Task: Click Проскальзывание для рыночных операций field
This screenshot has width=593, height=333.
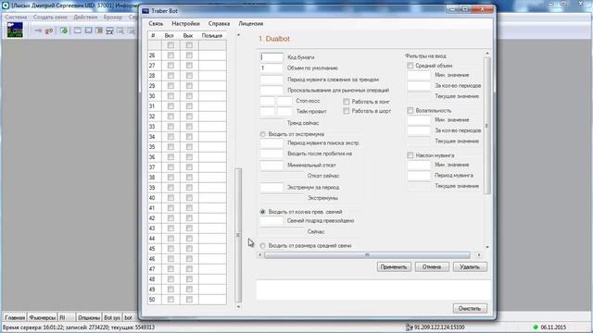Action: [271, 91]
